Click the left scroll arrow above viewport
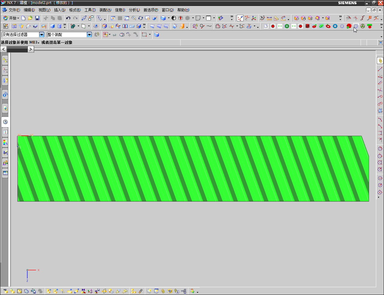 pos(4,49)
